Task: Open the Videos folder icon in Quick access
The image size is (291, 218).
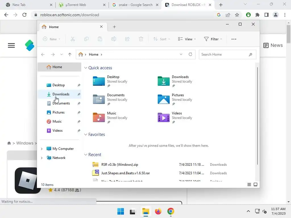Action: 163,117
